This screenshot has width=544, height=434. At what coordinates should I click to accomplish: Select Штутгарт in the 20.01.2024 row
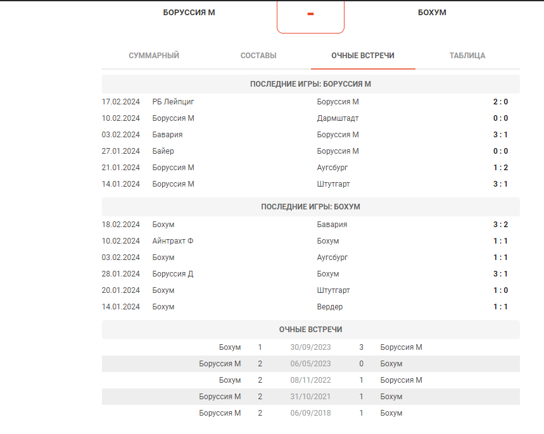pos(333,290)
